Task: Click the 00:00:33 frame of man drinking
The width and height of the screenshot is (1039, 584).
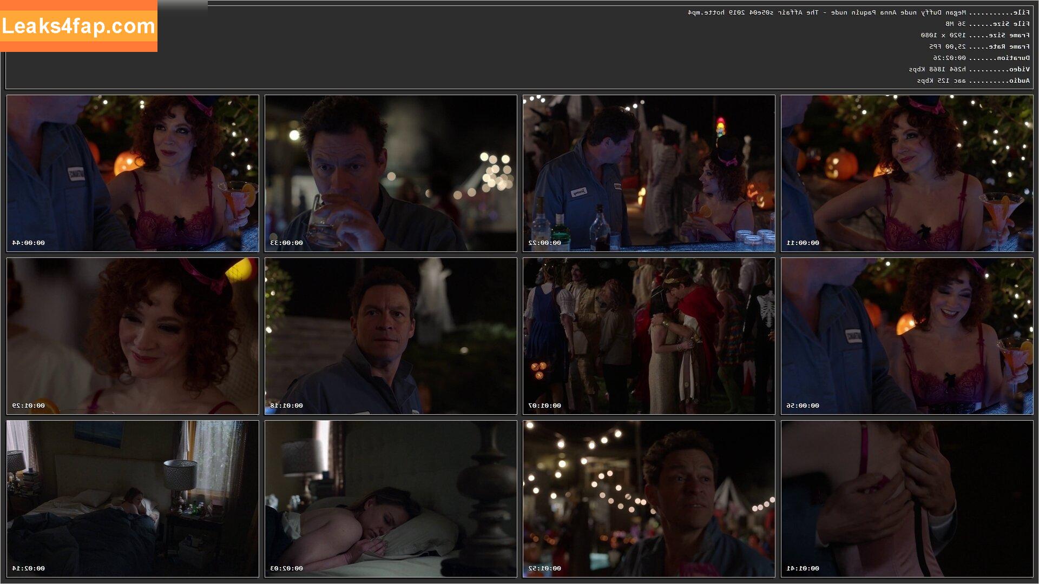Action: [391, 173]
